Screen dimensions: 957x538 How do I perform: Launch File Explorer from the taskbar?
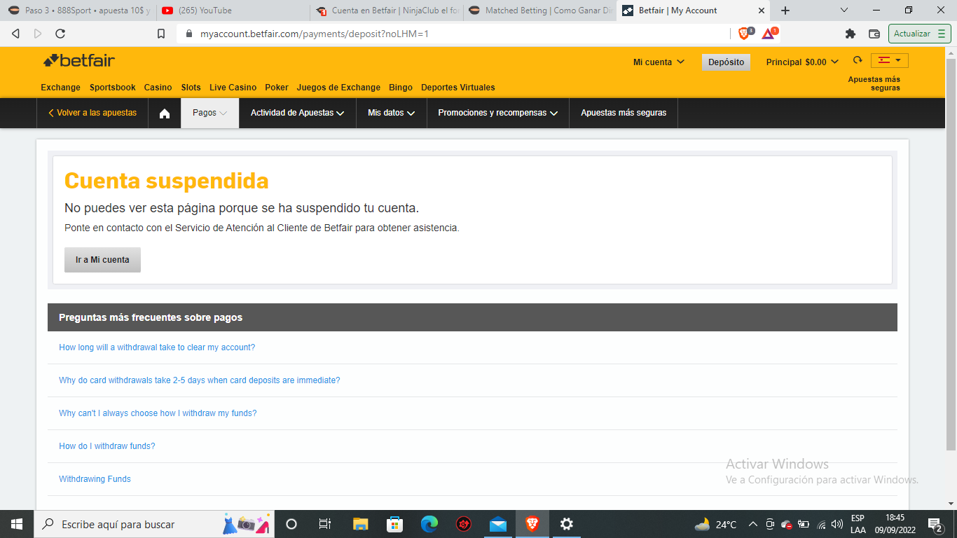coord(360,524)
